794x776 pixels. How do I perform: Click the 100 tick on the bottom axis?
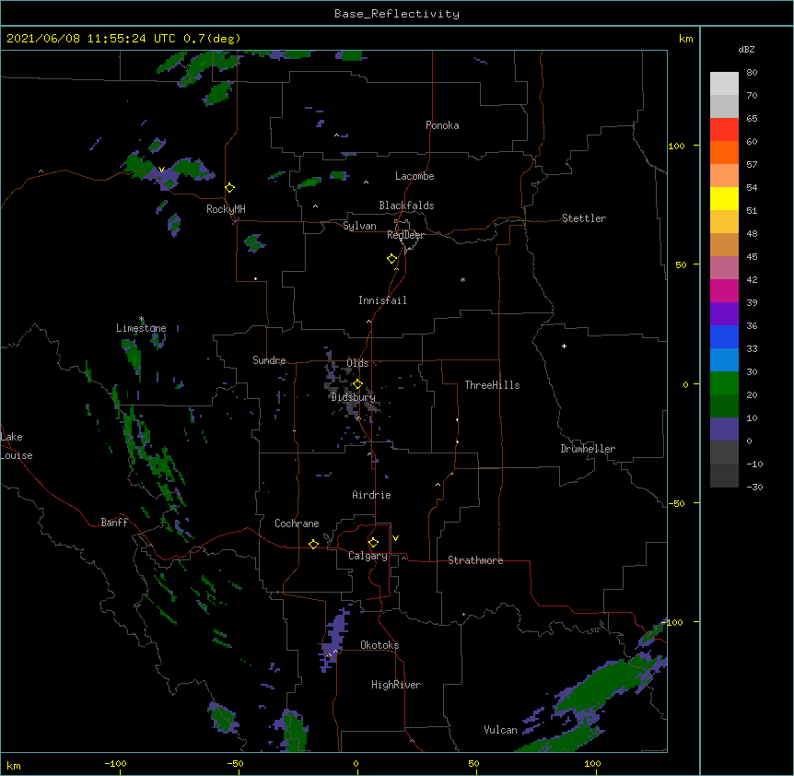pos(592,763)
